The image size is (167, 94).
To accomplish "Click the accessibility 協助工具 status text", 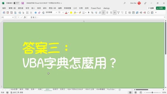I will coord(17,92).
